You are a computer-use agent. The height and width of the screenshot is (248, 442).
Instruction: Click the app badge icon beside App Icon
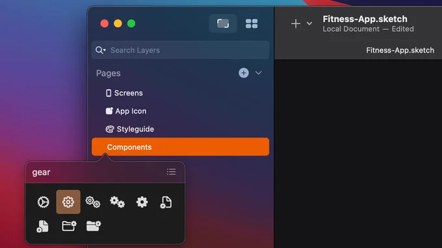tap(109, 110)
